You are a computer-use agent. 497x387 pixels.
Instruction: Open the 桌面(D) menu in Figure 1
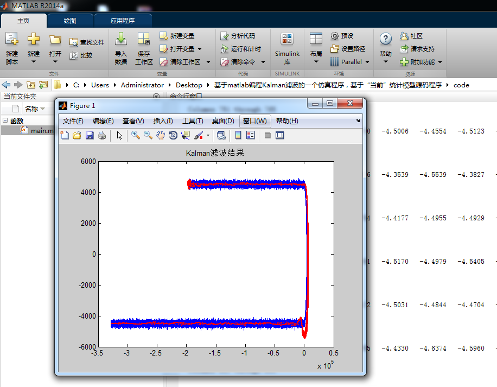tap(223, 121)
